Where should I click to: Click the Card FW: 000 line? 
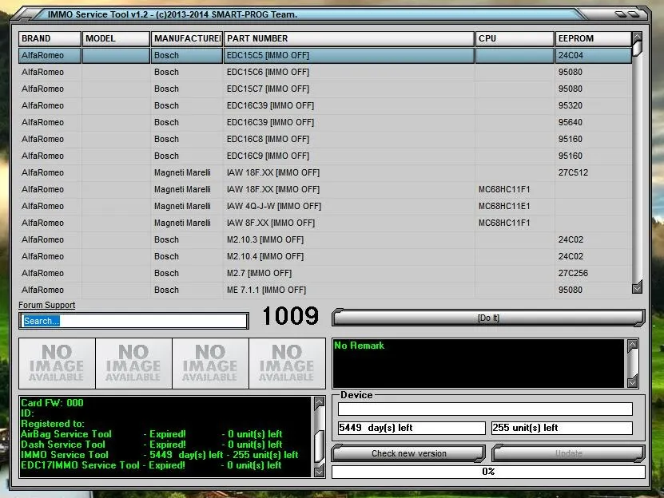[x=52, y=403]
